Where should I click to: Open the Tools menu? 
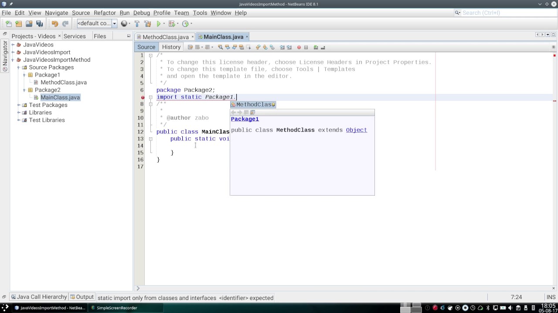200,13
